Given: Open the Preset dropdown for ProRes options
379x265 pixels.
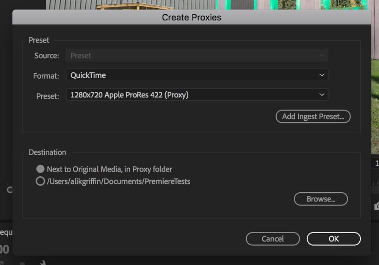Looking at the screenshot, I should (x=197, y=95).
